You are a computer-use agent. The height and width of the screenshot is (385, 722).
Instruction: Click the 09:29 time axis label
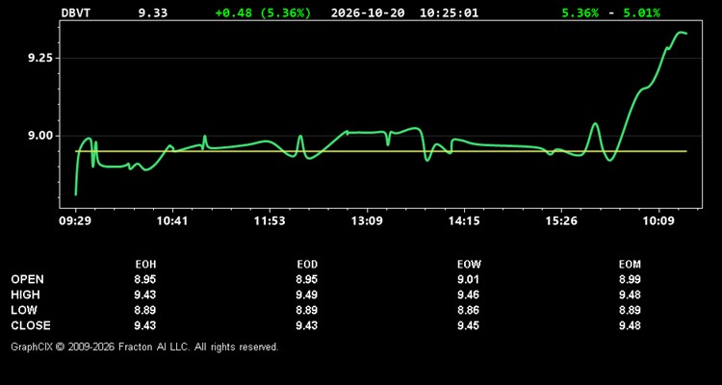[75, 221]
